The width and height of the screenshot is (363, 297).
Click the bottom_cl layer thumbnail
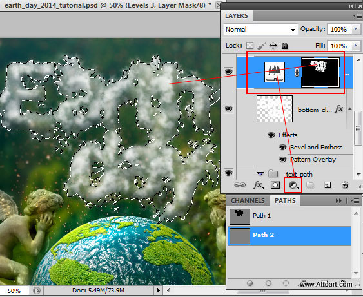(275, 109)
